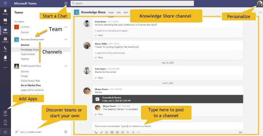Reply to Emily Braun's message
Image resolution: width=263 pixels, height=136 pixels.
[99, 35]
